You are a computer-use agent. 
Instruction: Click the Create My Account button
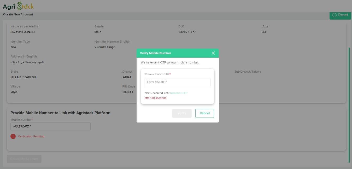pyautogui.click(x=24, y=159)
